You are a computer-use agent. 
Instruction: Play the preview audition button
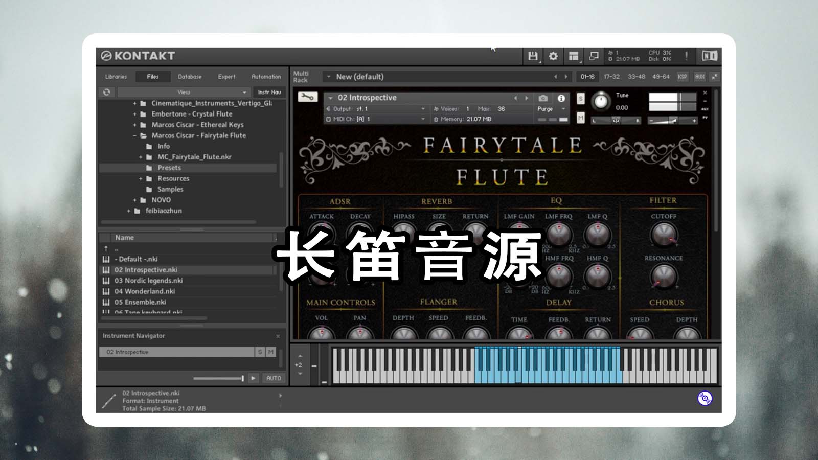coord(253,378)
